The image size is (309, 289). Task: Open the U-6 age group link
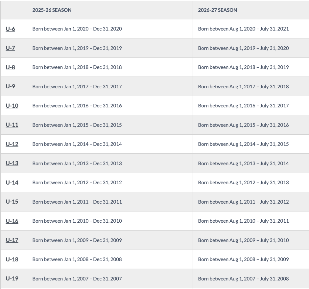[x=10, y=29]
